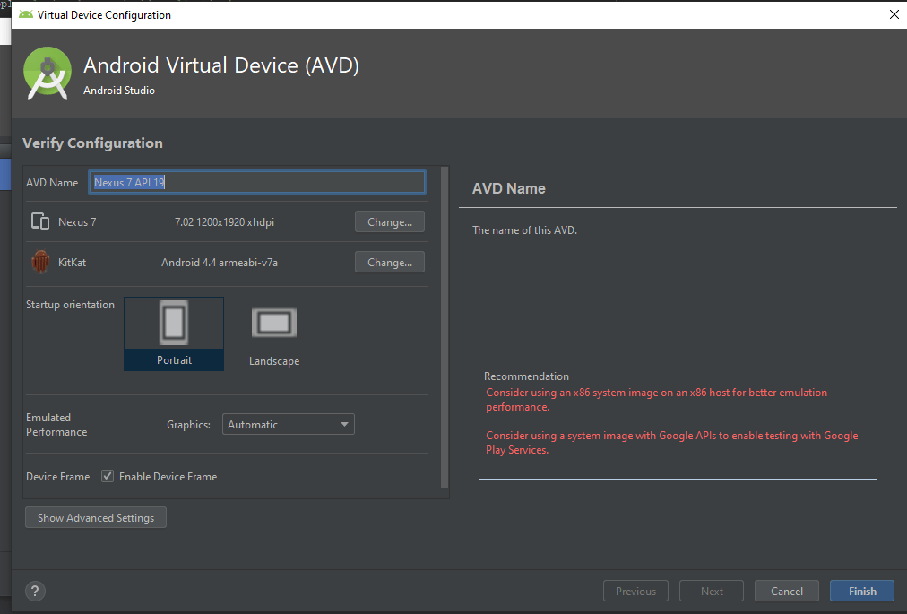Click the x86 system image recommendation text
The height and width of the screenshot is (614, 907).
(657, 399)
